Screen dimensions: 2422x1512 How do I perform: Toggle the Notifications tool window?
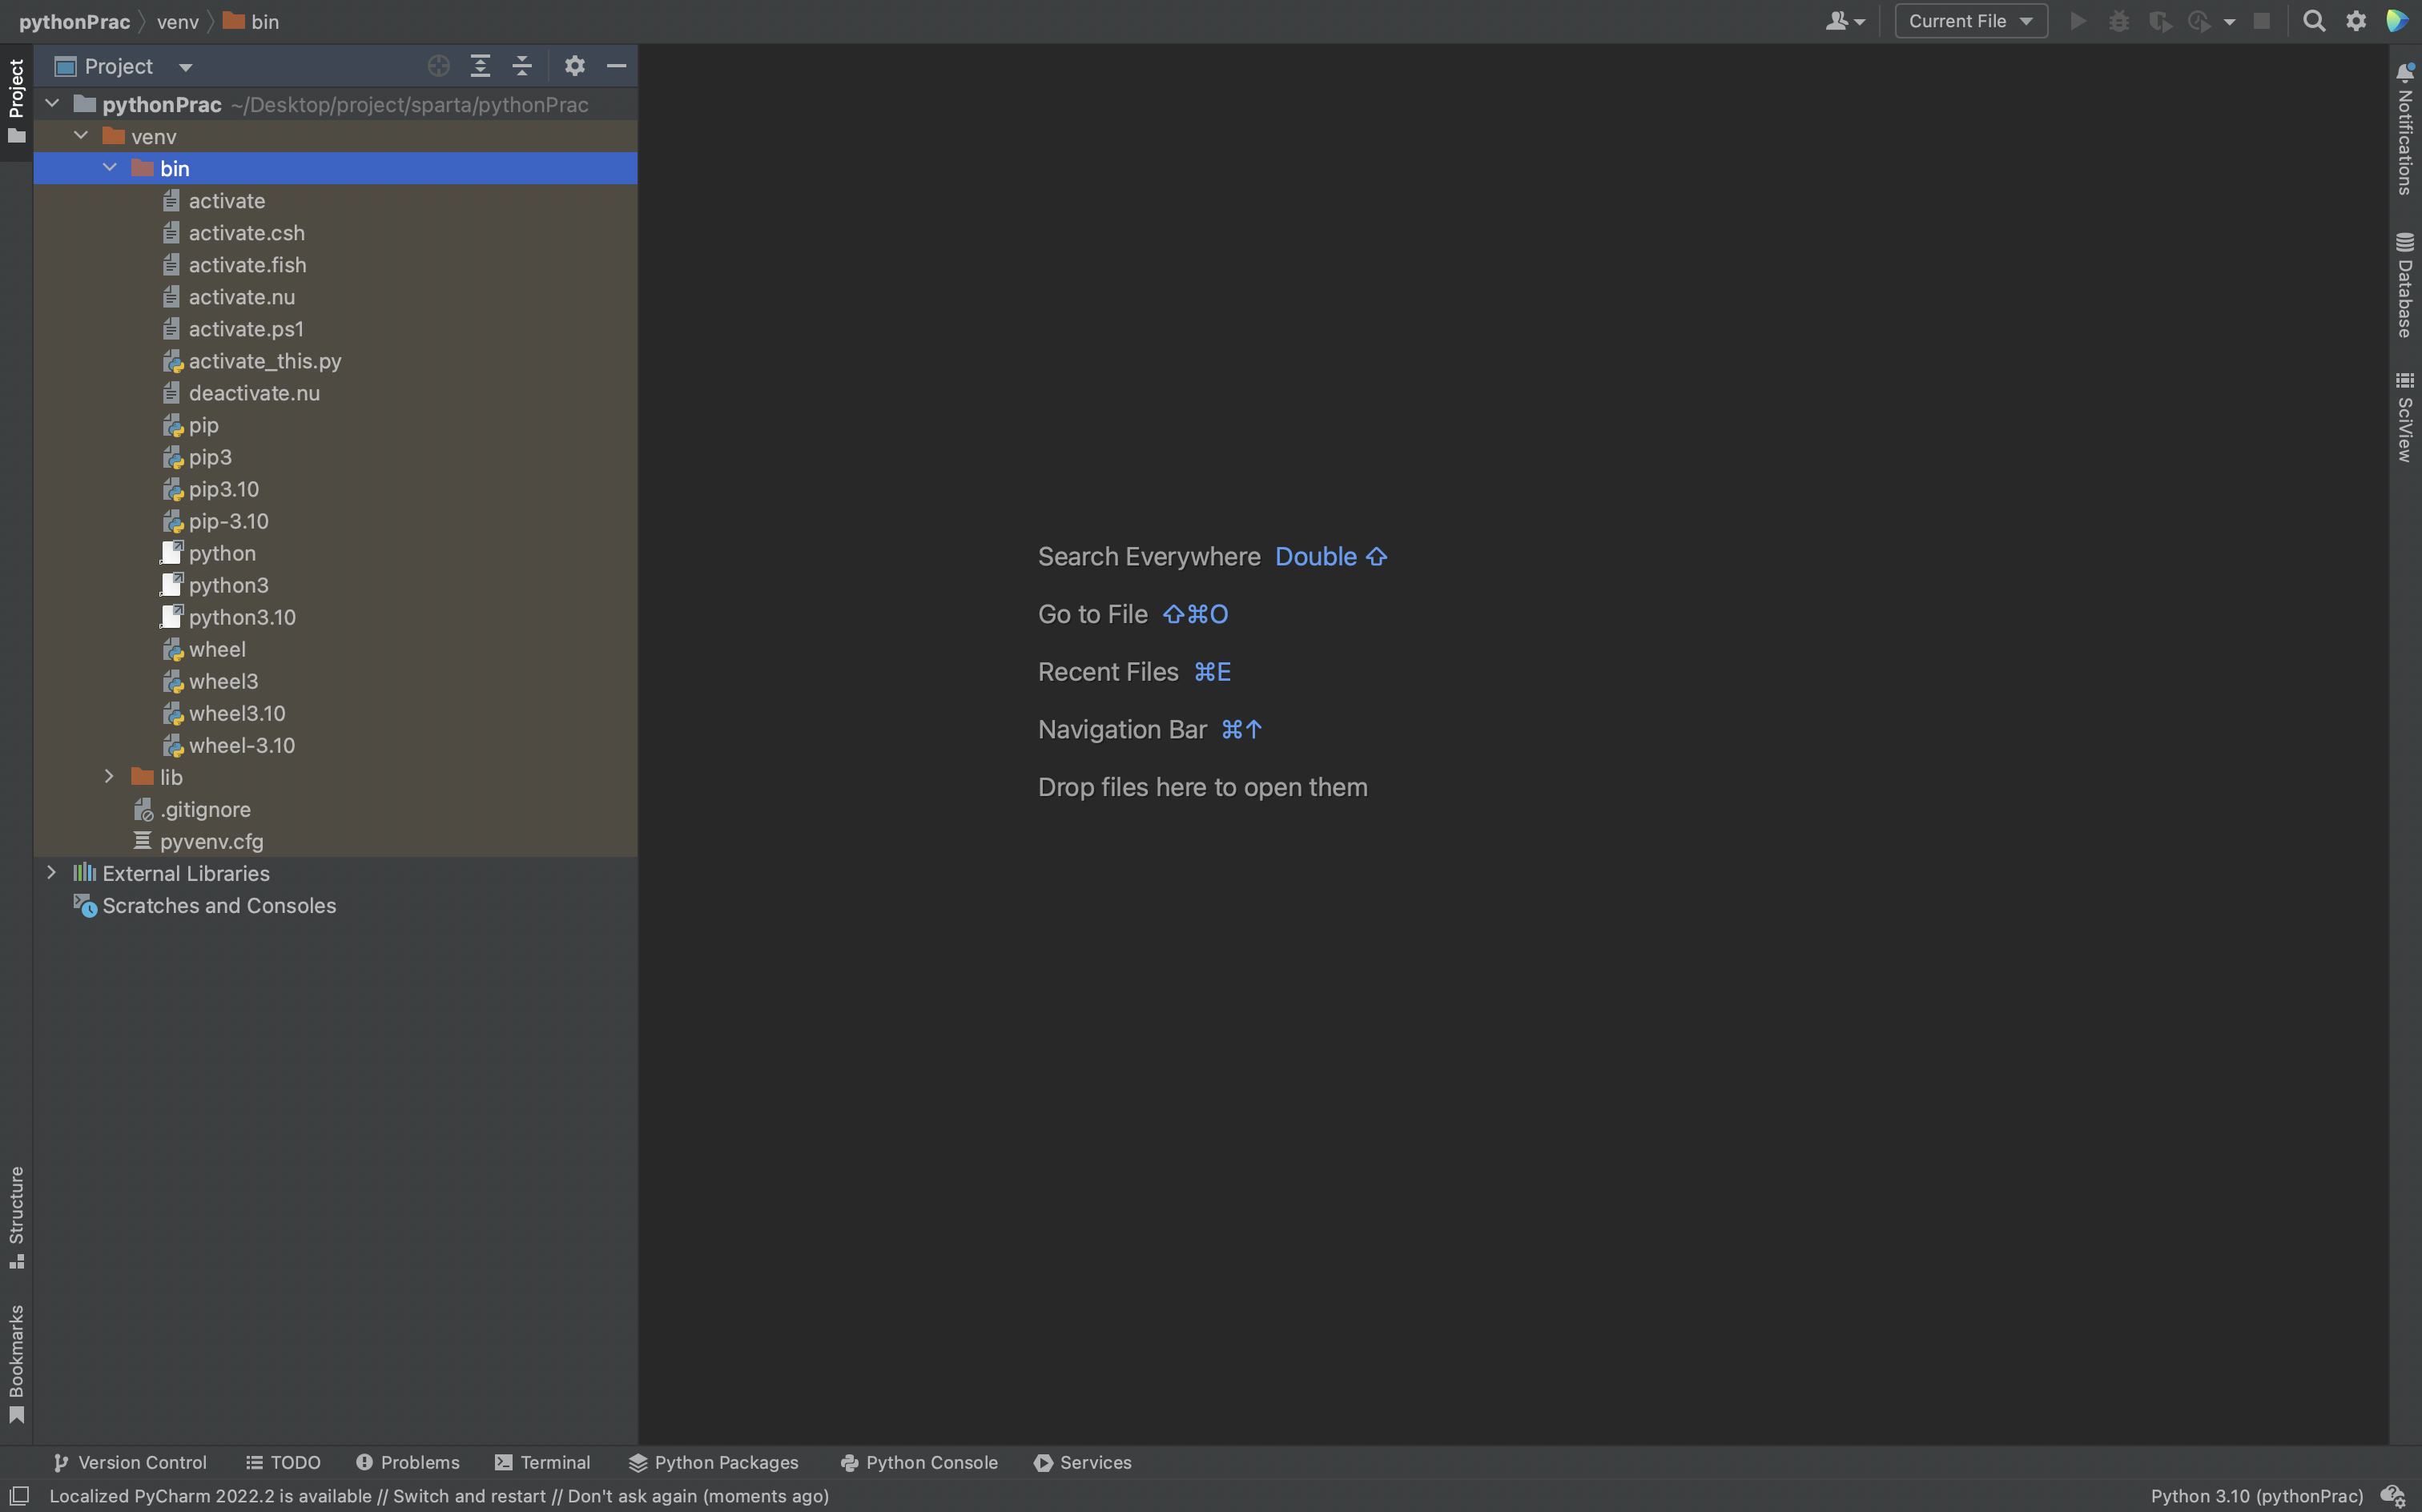click(x=2405, y=130)
